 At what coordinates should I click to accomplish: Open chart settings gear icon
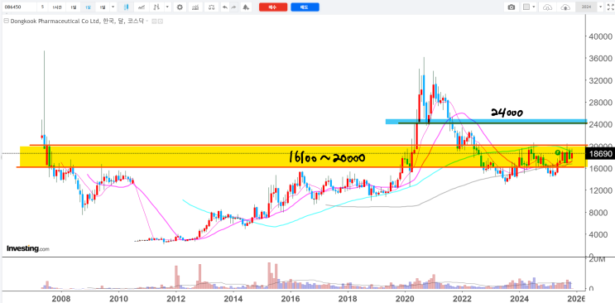click(180, 7)
